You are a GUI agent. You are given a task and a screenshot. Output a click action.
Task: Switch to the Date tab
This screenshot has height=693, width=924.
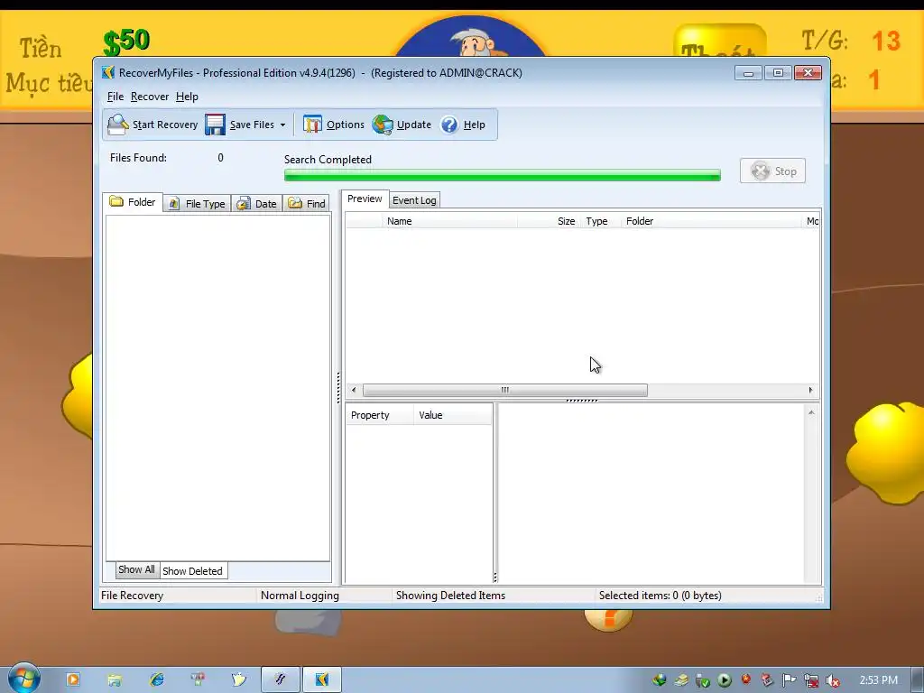coord(257,204)
